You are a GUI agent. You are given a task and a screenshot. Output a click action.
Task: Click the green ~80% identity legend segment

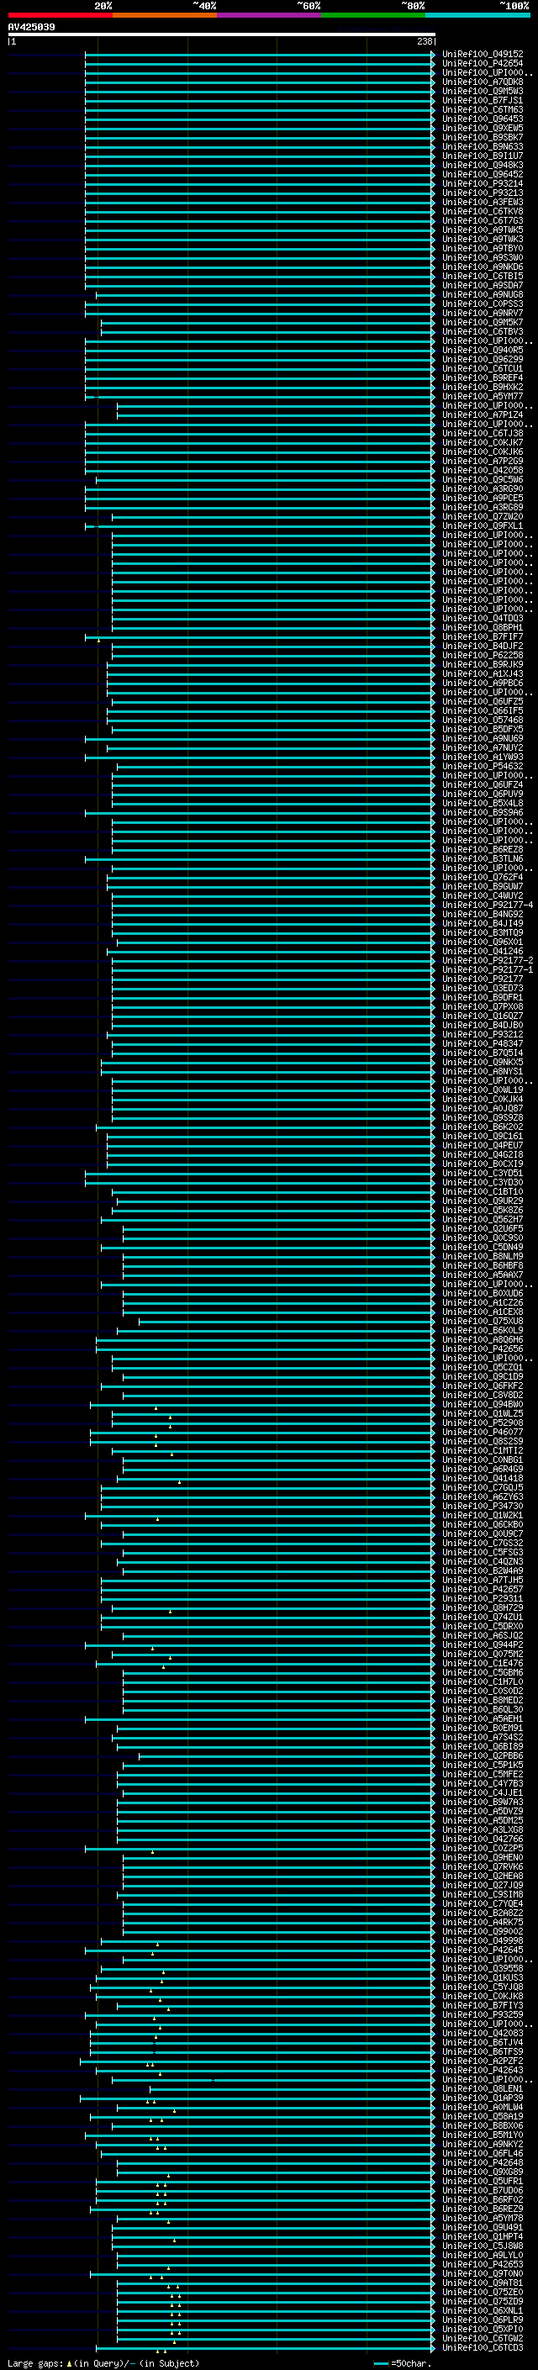click(373, 16)
